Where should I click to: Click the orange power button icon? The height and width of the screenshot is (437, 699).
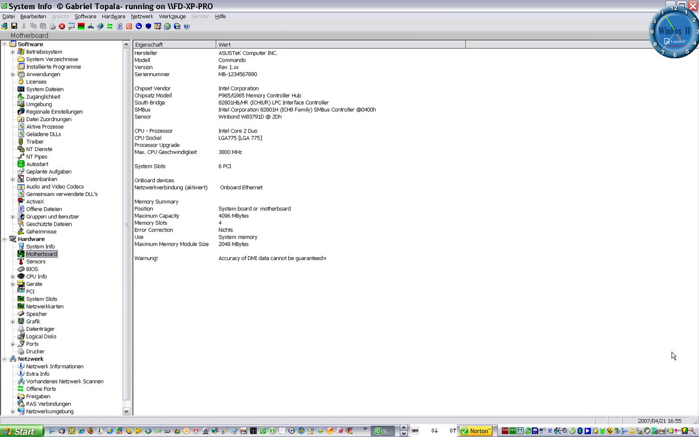pyautogui.click(x=129, y=26)
